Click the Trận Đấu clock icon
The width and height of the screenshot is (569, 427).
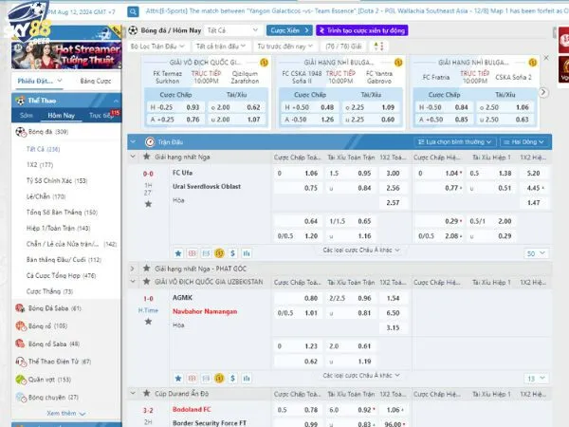coord(150,142)
